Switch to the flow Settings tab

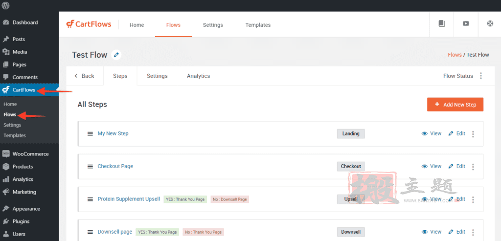pos(157,76)
